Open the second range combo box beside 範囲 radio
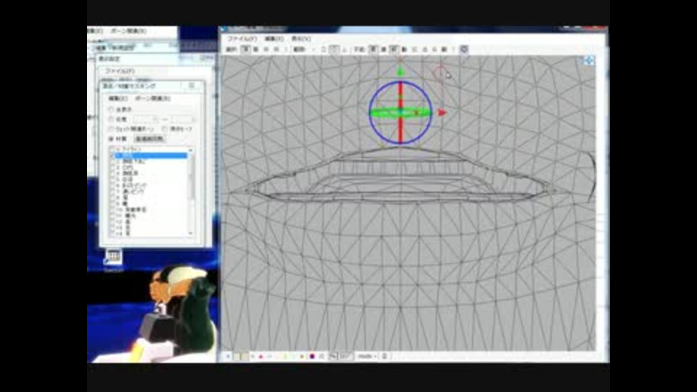 pyautogui.click(x=182, y=119)
